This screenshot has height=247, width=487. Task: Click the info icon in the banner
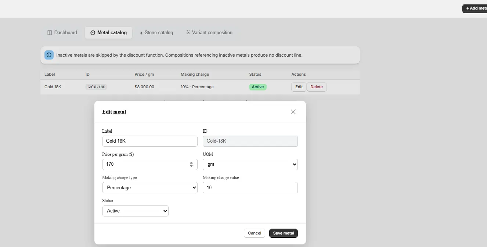(49, 55)
